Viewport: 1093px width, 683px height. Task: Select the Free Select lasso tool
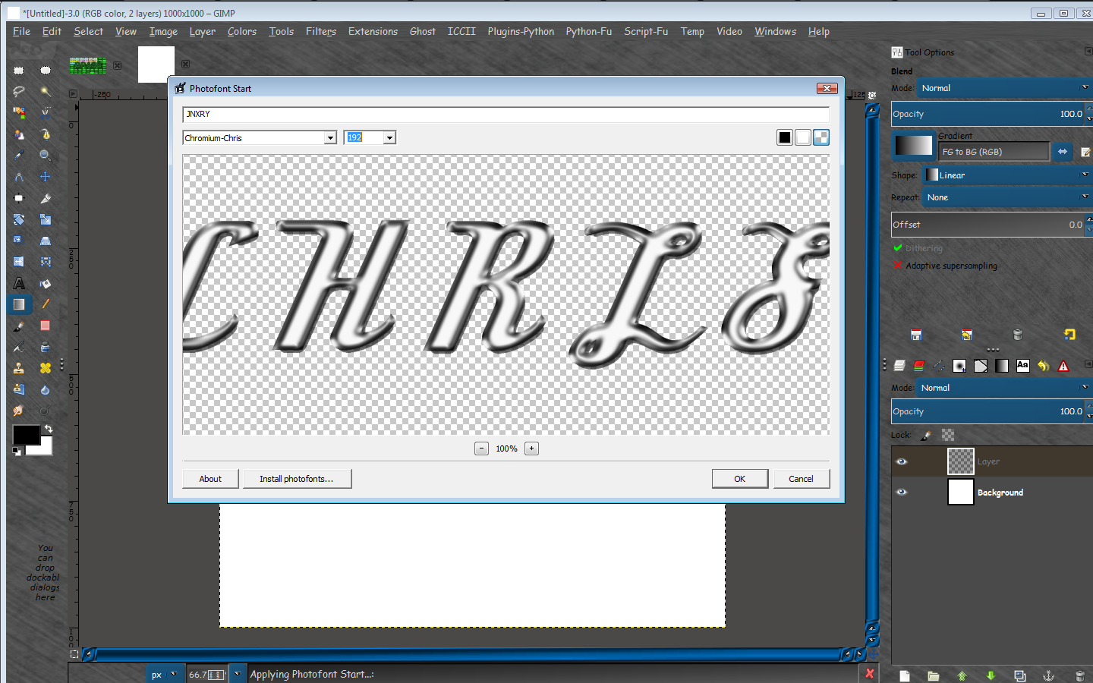(19, 91)
